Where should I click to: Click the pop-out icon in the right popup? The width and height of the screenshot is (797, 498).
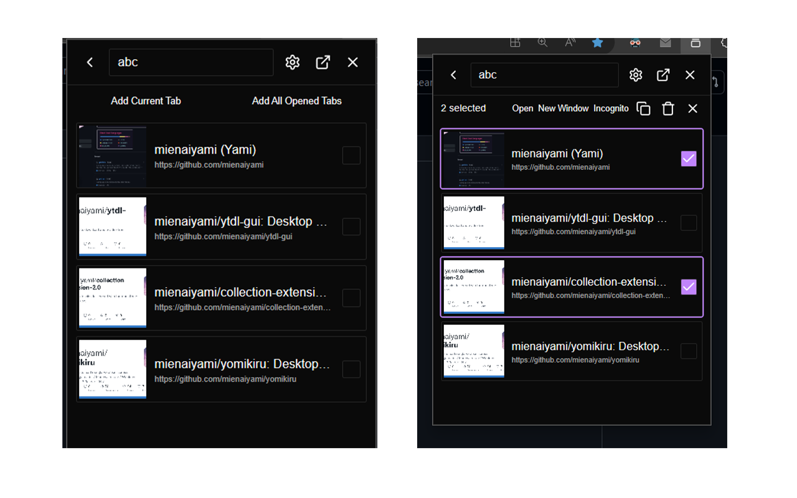click(663, 75)
